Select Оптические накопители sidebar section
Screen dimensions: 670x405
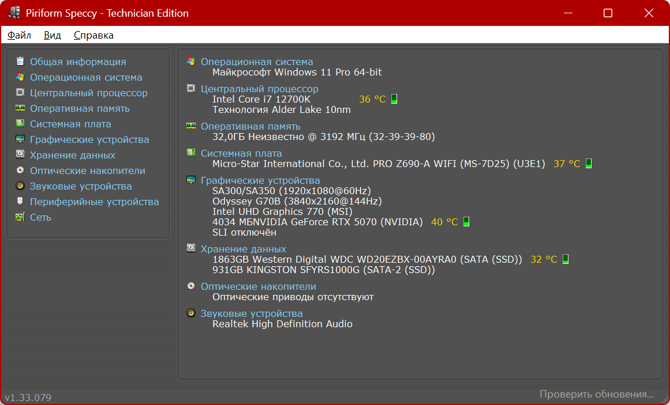(x=88, y=171)
